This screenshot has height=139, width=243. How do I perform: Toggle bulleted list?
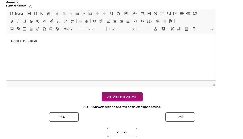tap(72, 21)
